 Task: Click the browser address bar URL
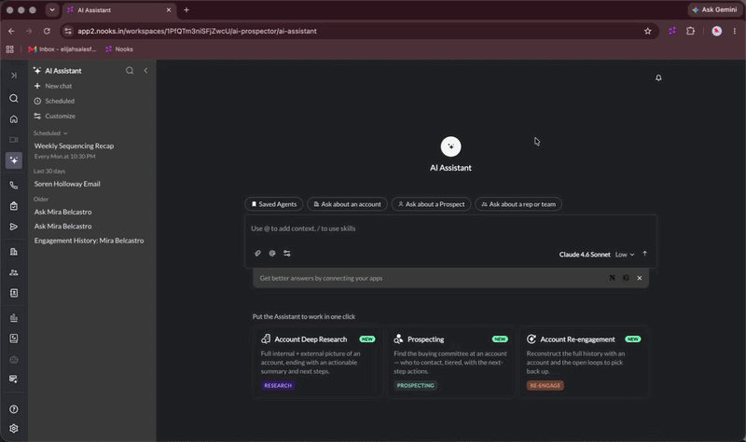pos(197,31)
